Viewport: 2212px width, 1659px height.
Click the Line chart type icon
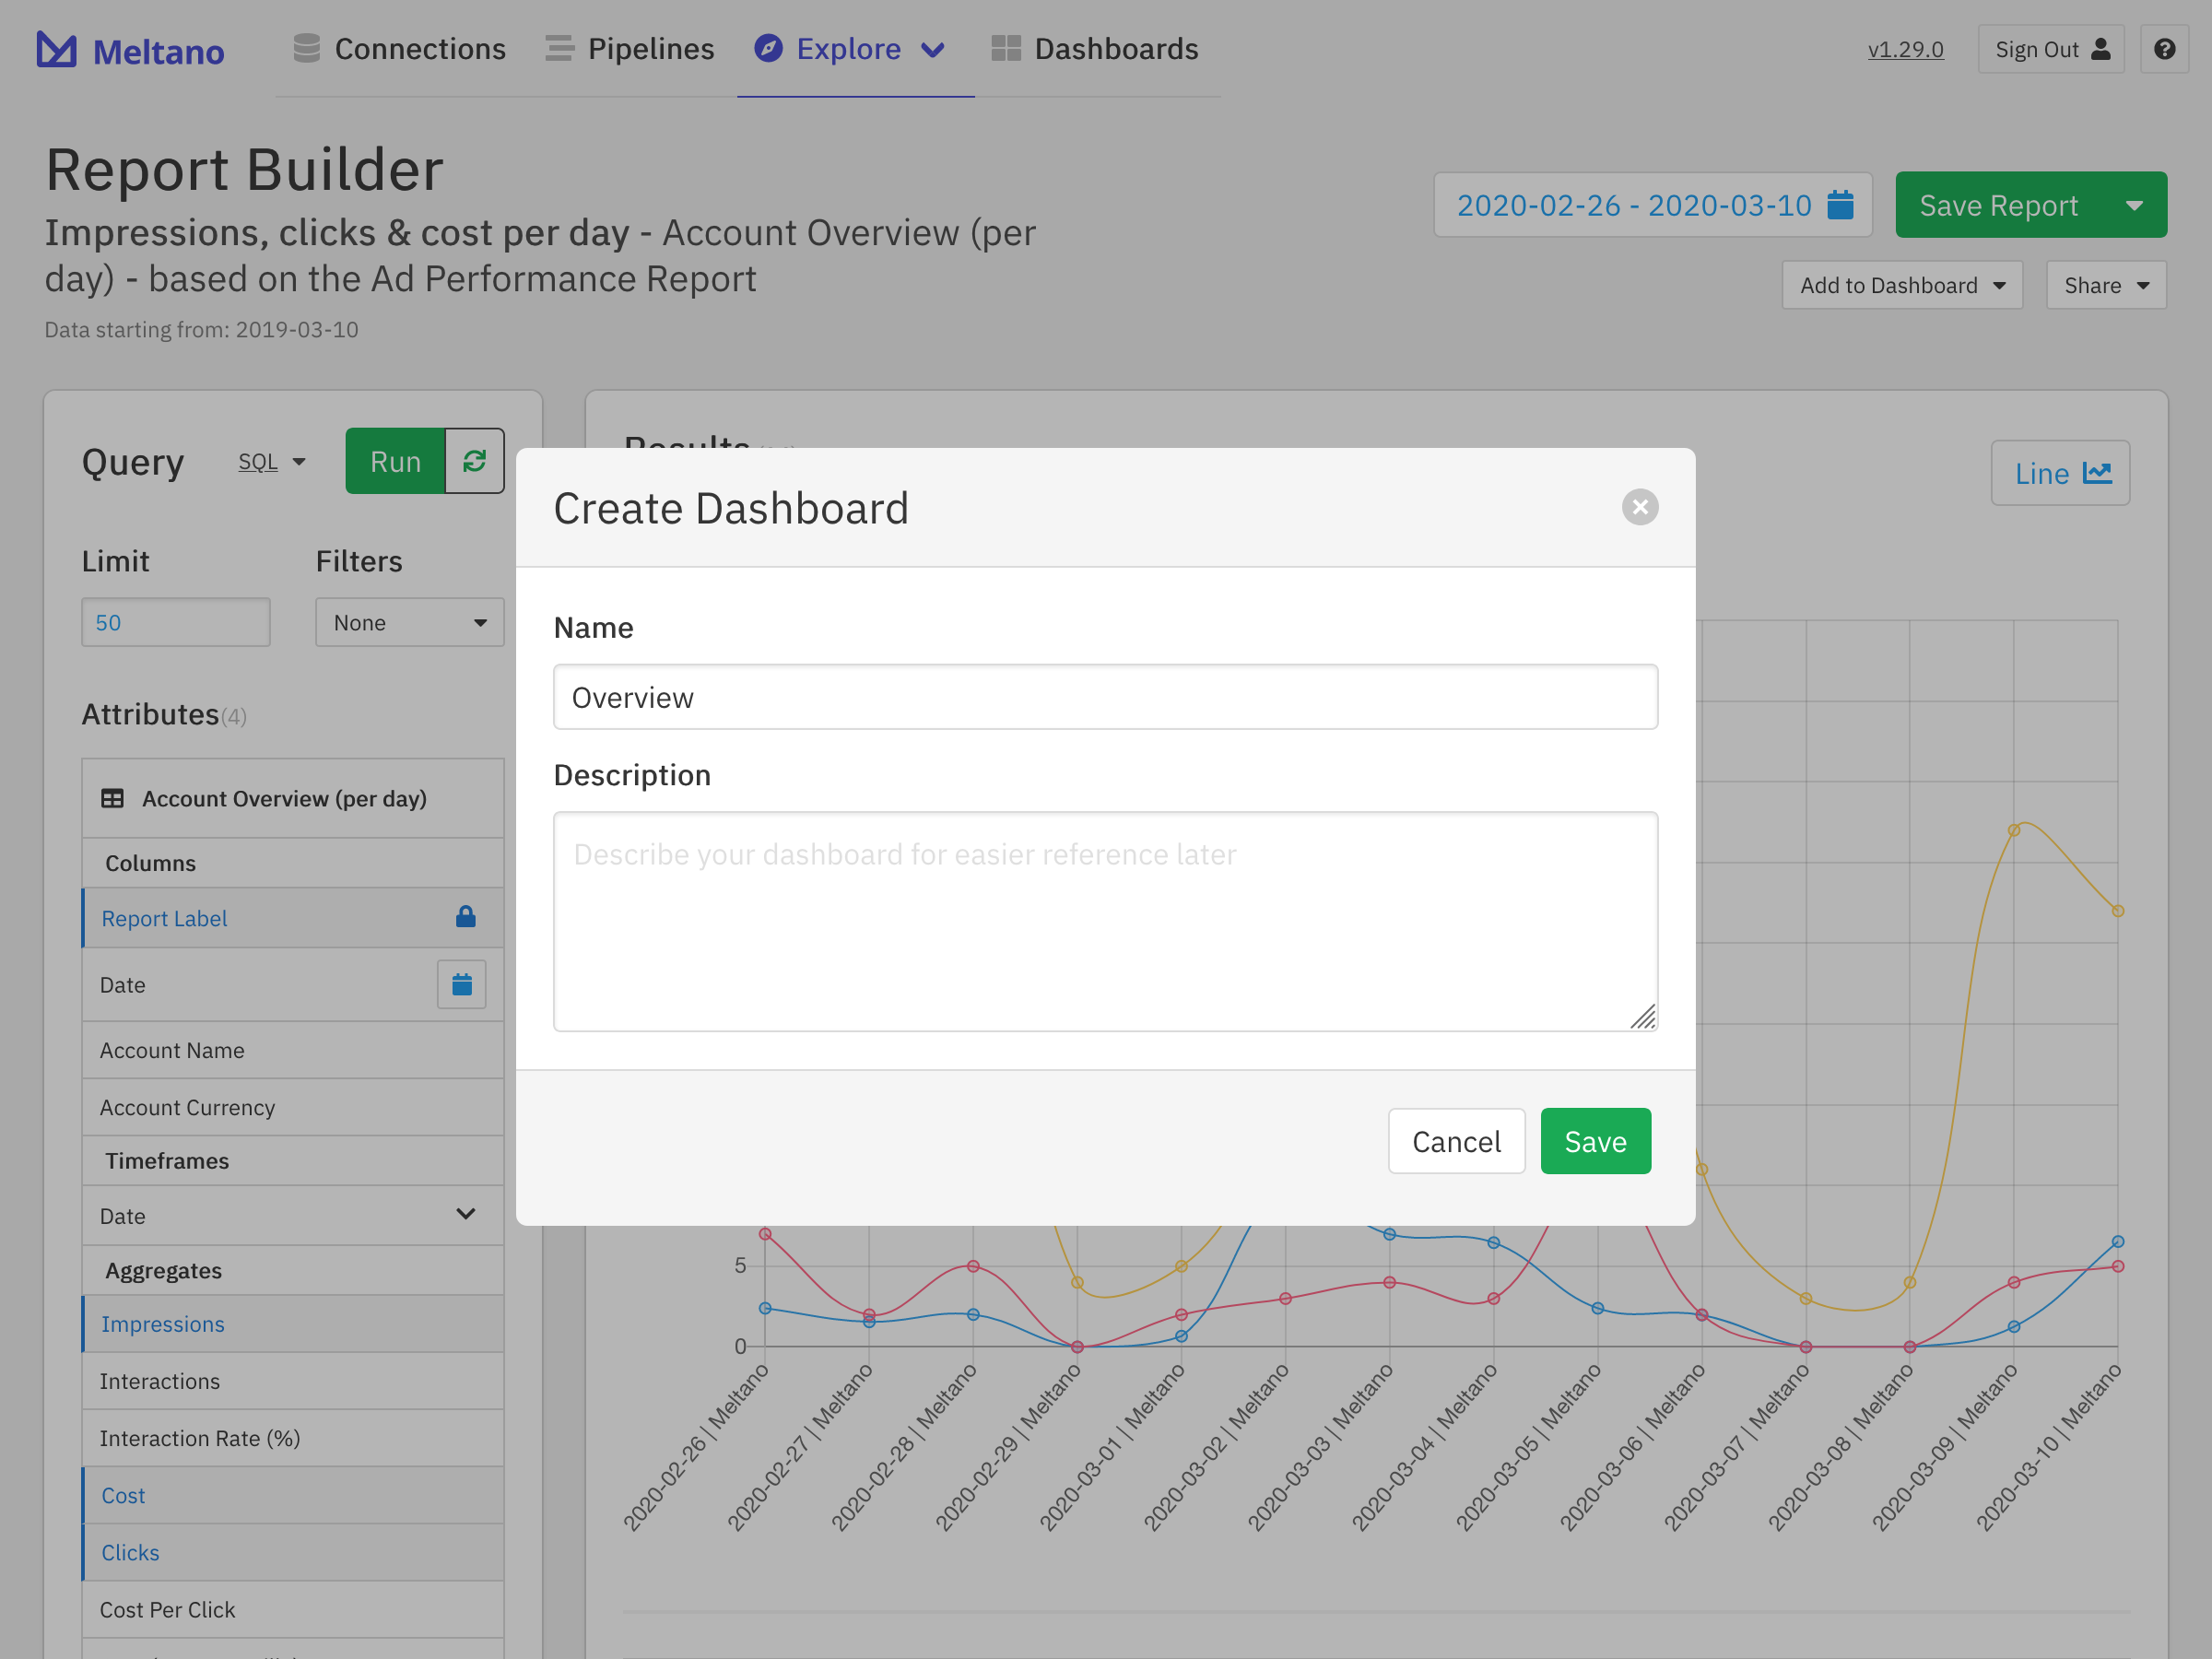click(x=2097, y=473)
